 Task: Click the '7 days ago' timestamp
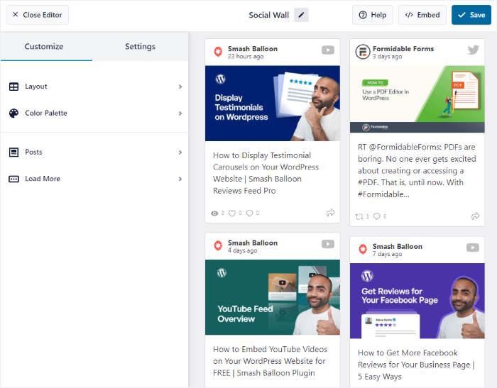coord(387,254)
